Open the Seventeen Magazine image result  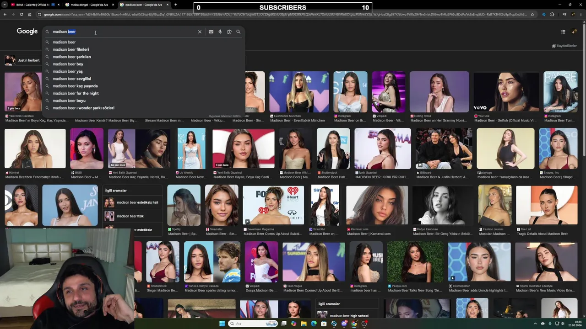(x=273, y=205)
